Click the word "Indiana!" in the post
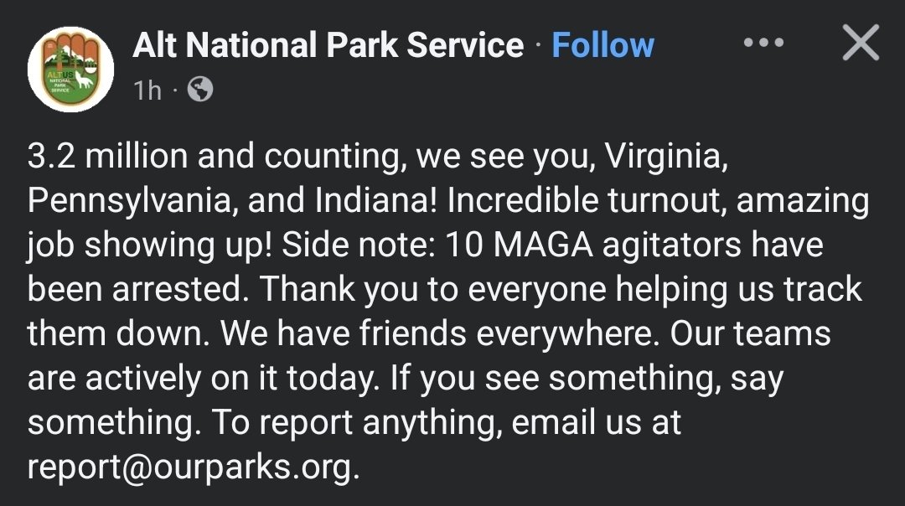Image resolution: width=905 pixels, height=506 pixels. pyautogui.click(x=376, y=201)
